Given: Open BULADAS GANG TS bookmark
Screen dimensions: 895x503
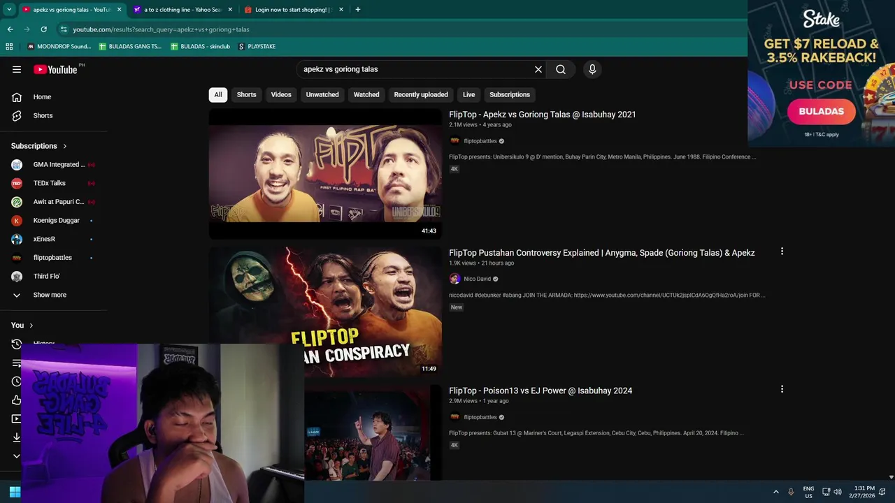Looking at the screenshot, I should (x=130, y=46).
